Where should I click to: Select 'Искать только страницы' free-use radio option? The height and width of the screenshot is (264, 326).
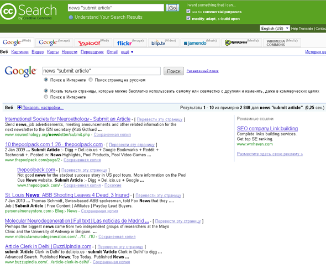point(46,91)
